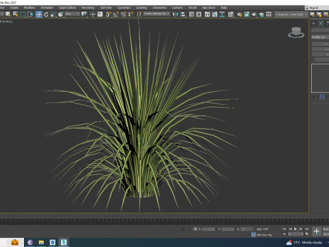
Task: Open weather widget Mostly cloudy
Action: click(304, 242)
